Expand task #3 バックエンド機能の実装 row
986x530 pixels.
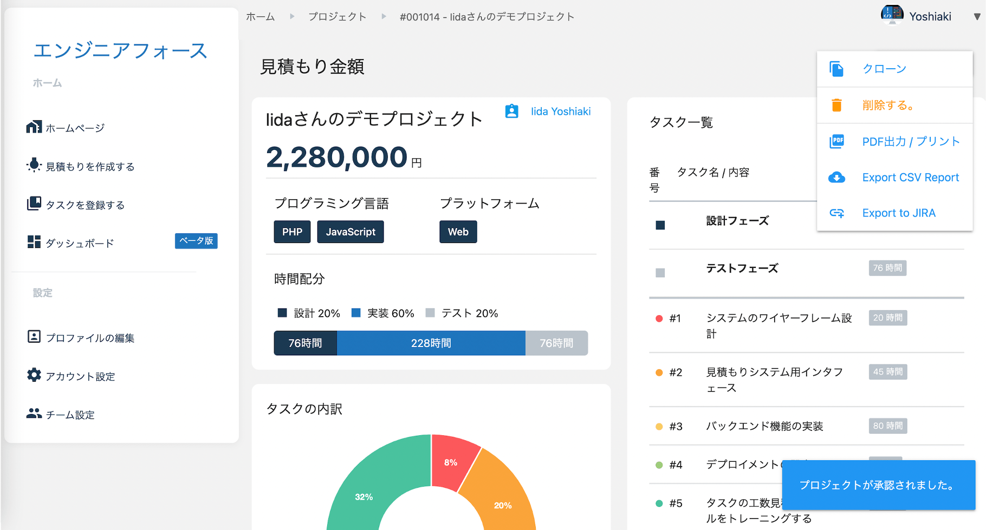(764, 426)
